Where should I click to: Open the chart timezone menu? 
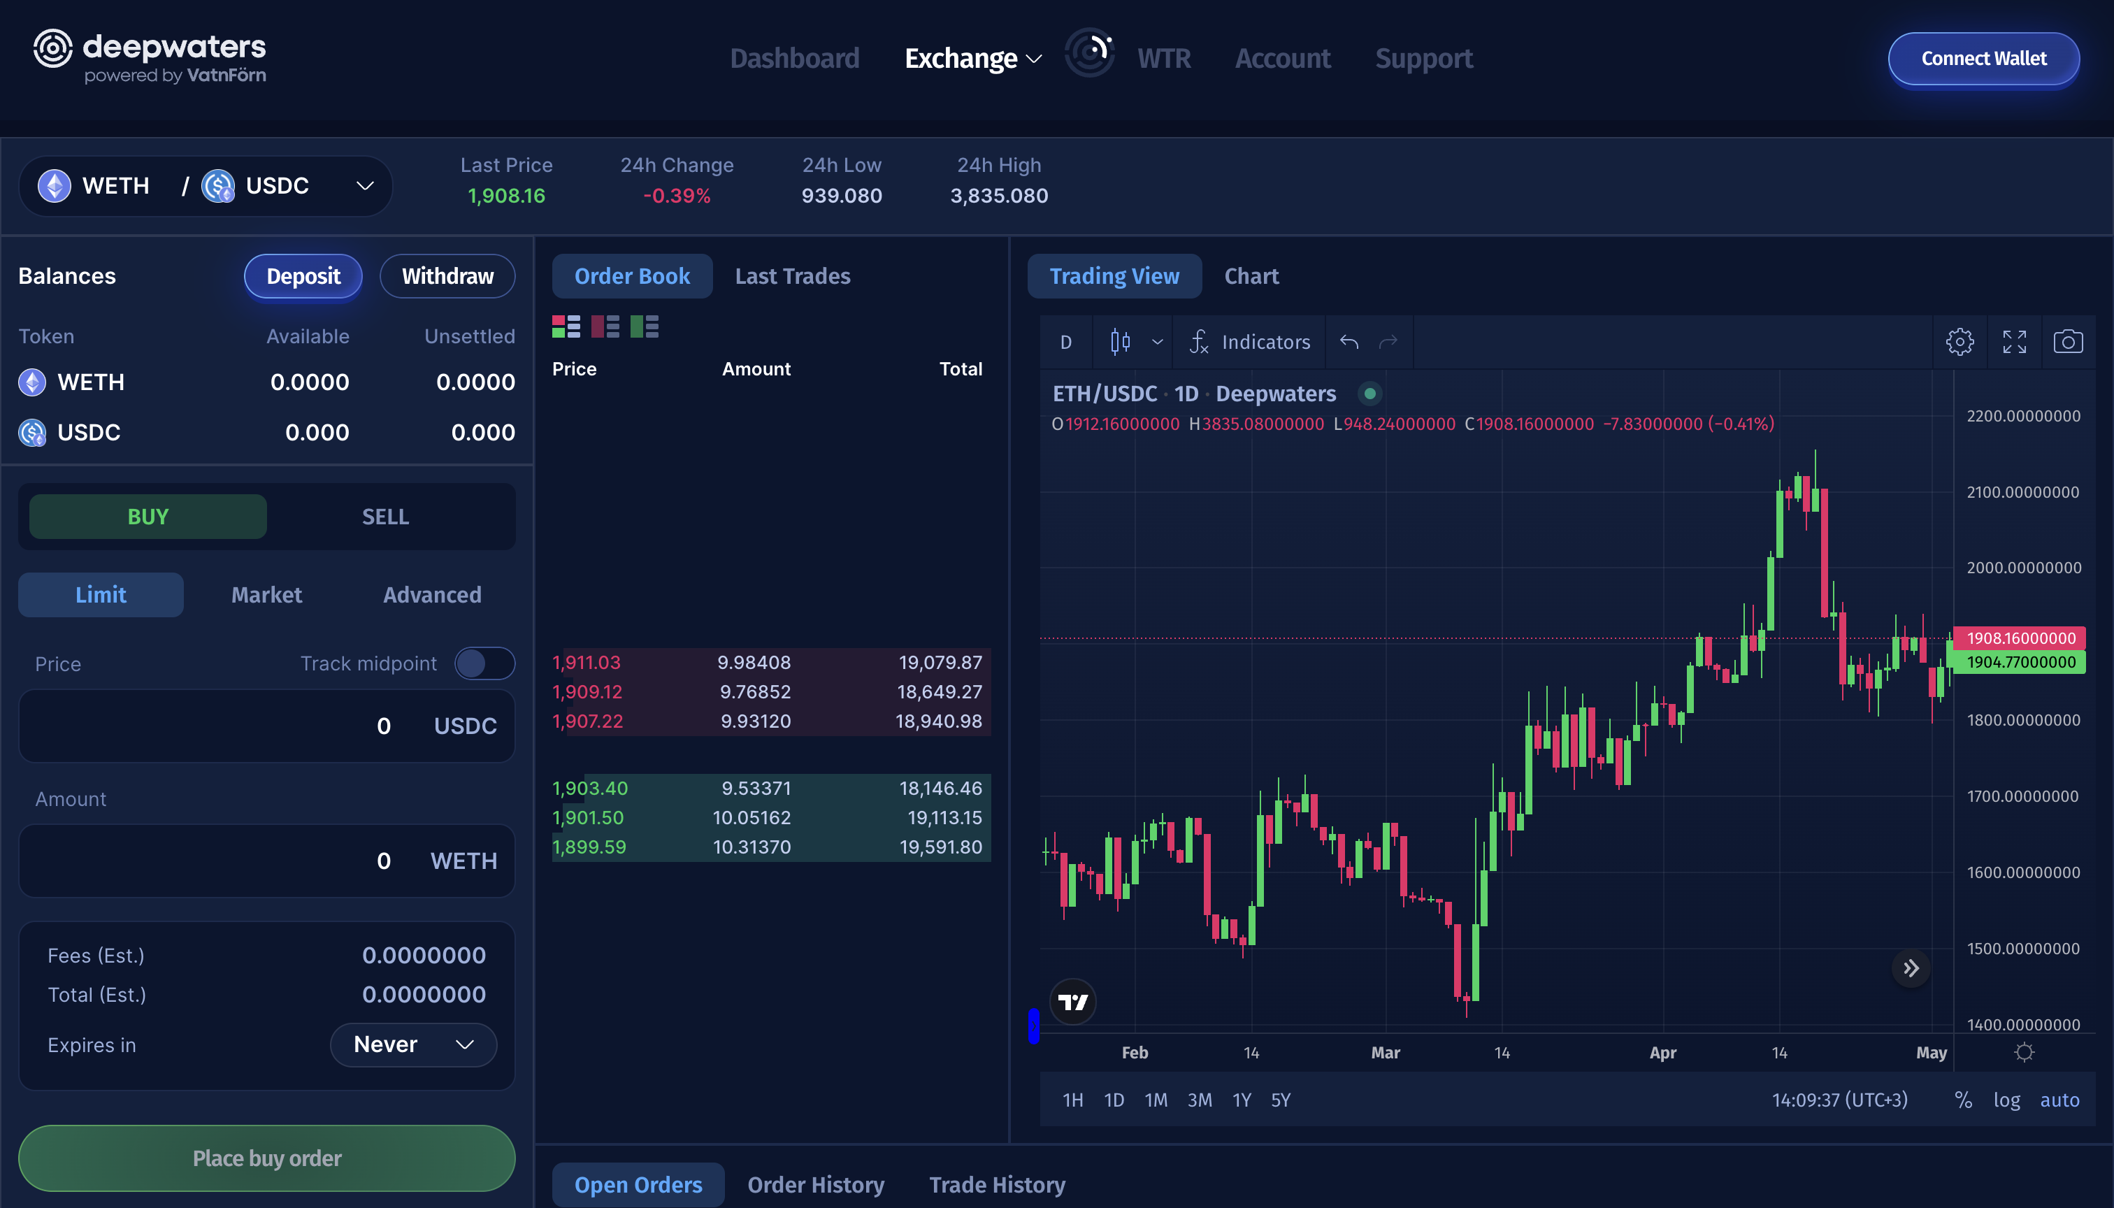tap(1839, 1100)
